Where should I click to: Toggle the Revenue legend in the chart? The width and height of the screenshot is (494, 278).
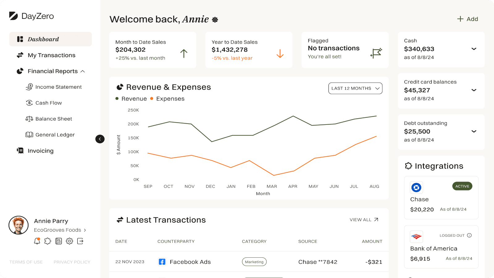[131, 99]
